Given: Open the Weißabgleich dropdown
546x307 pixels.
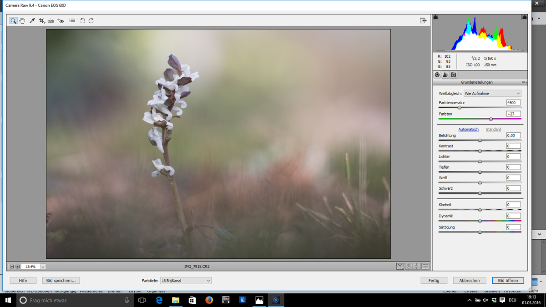Looking at the screenshot, I should tap(492, 93).
